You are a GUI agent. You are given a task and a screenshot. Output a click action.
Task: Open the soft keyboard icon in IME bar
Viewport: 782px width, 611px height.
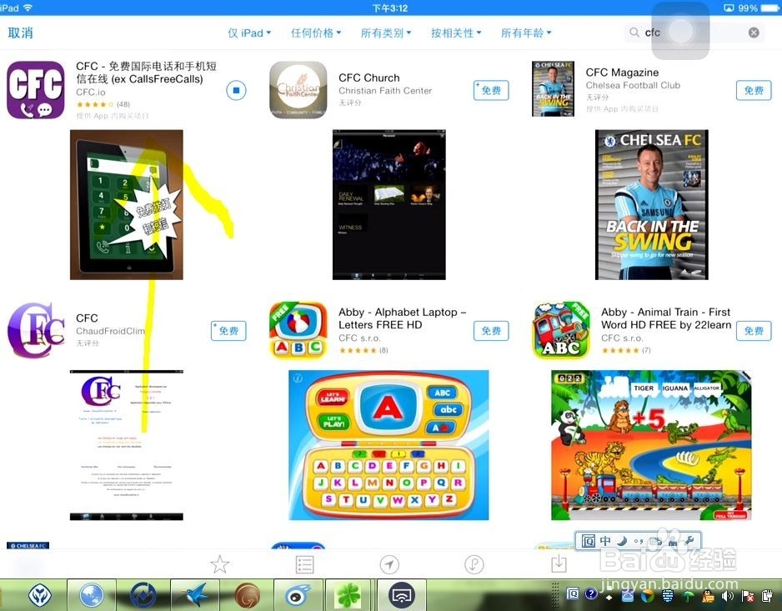point(655,542)
